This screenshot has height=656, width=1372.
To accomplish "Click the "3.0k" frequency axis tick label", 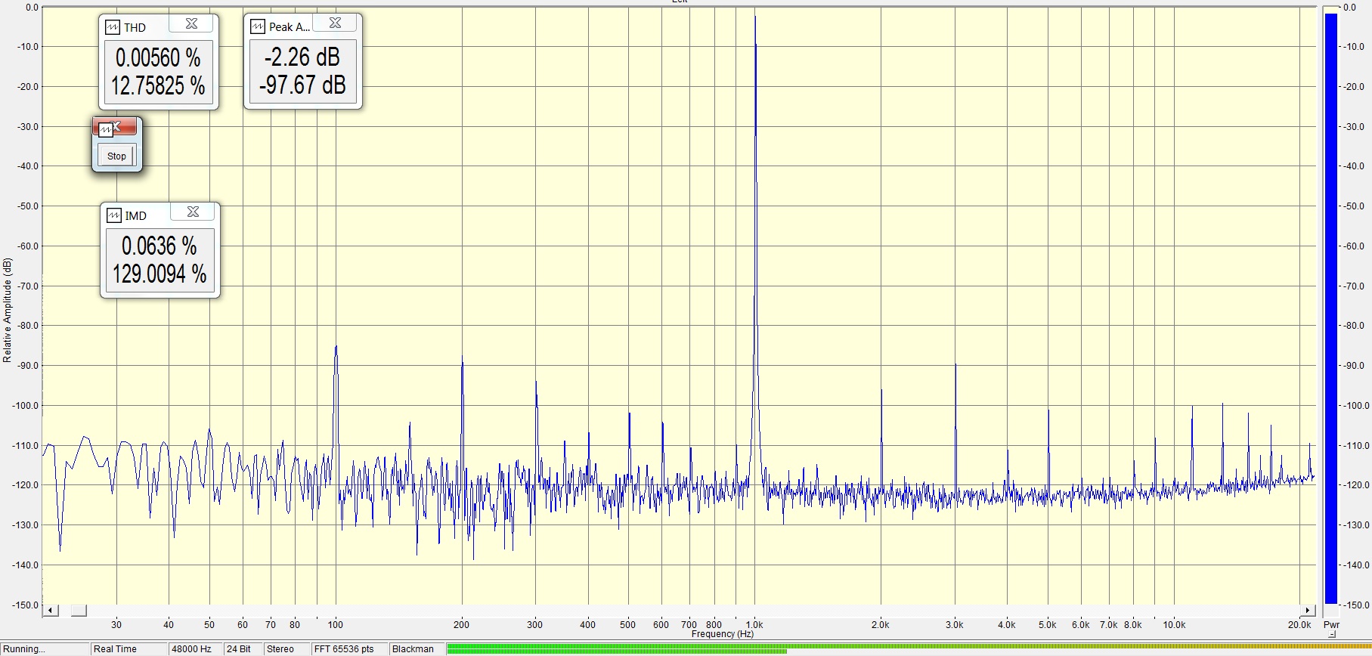I will (955, 625).
